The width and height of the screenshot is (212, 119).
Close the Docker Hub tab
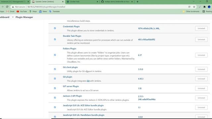coord(97,2)
